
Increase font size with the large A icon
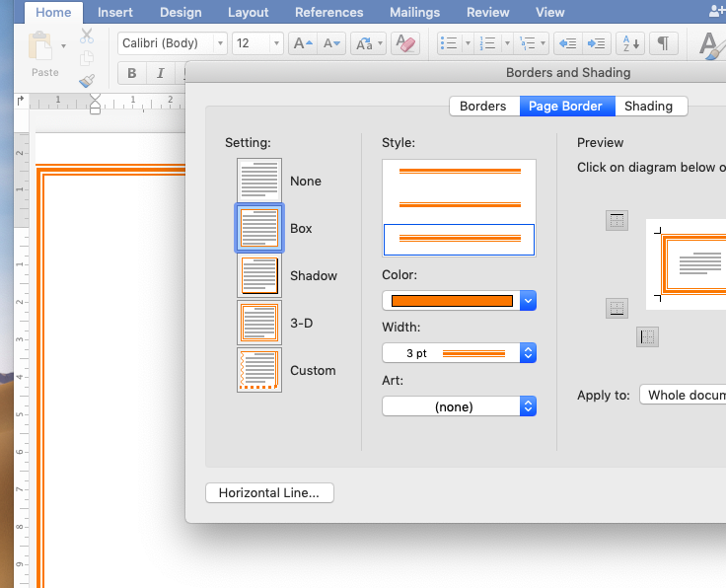pyautogui.click(x=303, y=43)
